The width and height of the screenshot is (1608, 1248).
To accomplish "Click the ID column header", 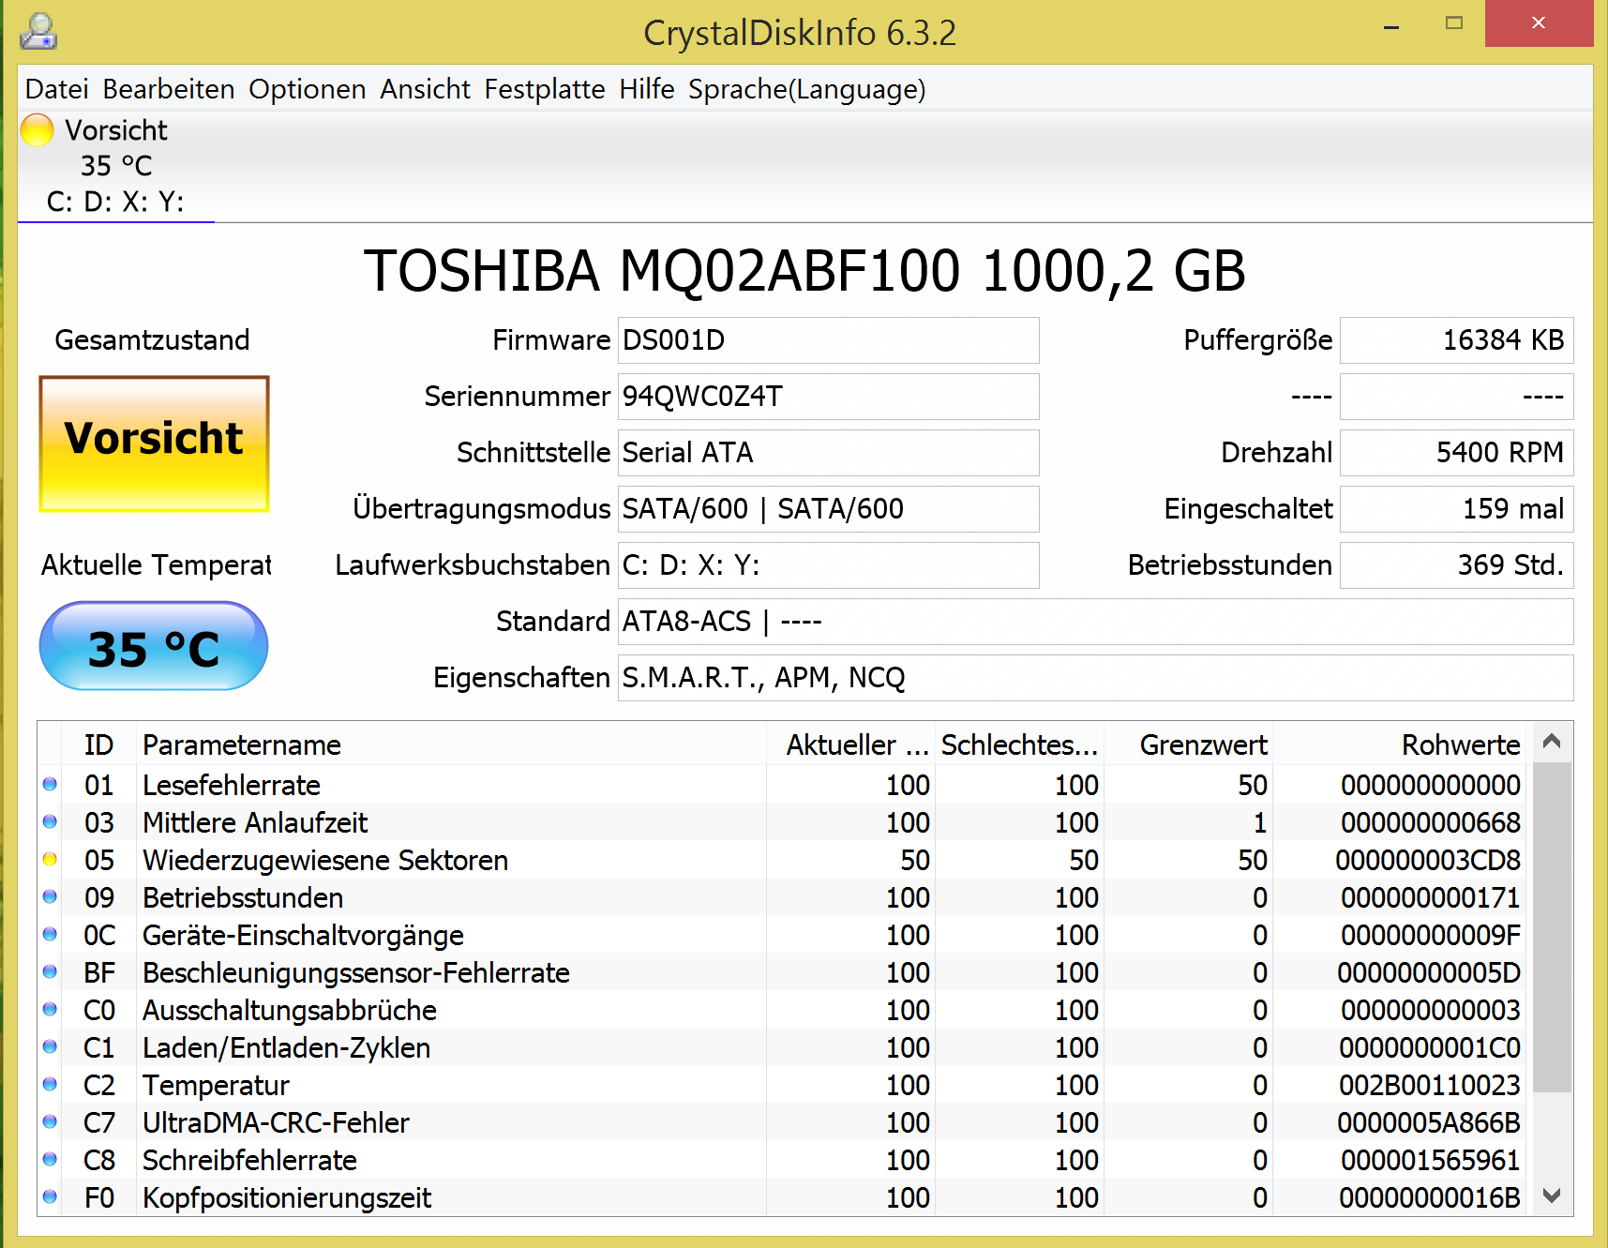I will 98,744.
